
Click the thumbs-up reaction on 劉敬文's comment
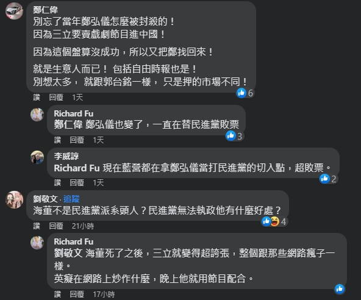(x=266, y=221)
